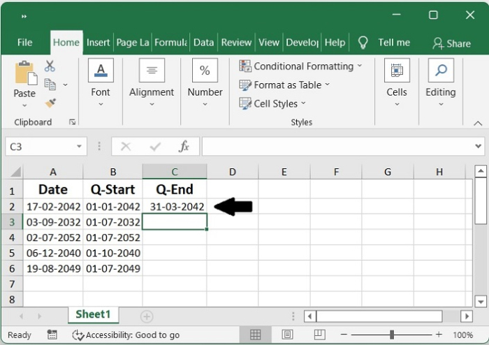489x345 pixels.
Task: Open the Editing group icon
Action: pyautogui.click(x=441, y=71)
